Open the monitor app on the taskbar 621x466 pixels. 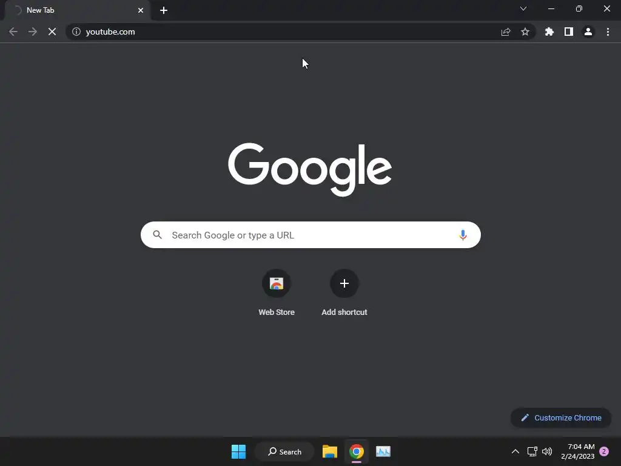pyautogui.click(x=383, y=451)
